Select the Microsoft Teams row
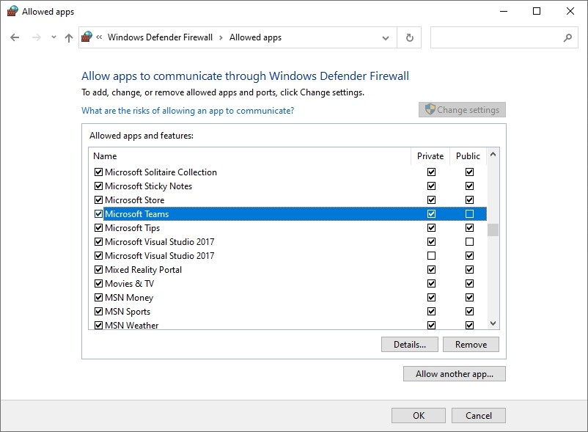The width and height of the screenshot is (588, 432). pos(287,213)
